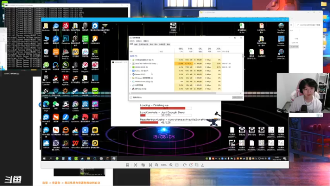Open Tencent QQ desktop shortcut

[x=56, y=79]
